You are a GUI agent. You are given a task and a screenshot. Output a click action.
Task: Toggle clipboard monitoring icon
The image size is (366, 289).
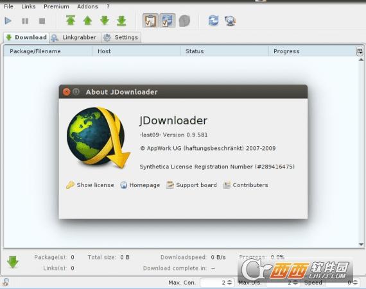pos(150,21)
